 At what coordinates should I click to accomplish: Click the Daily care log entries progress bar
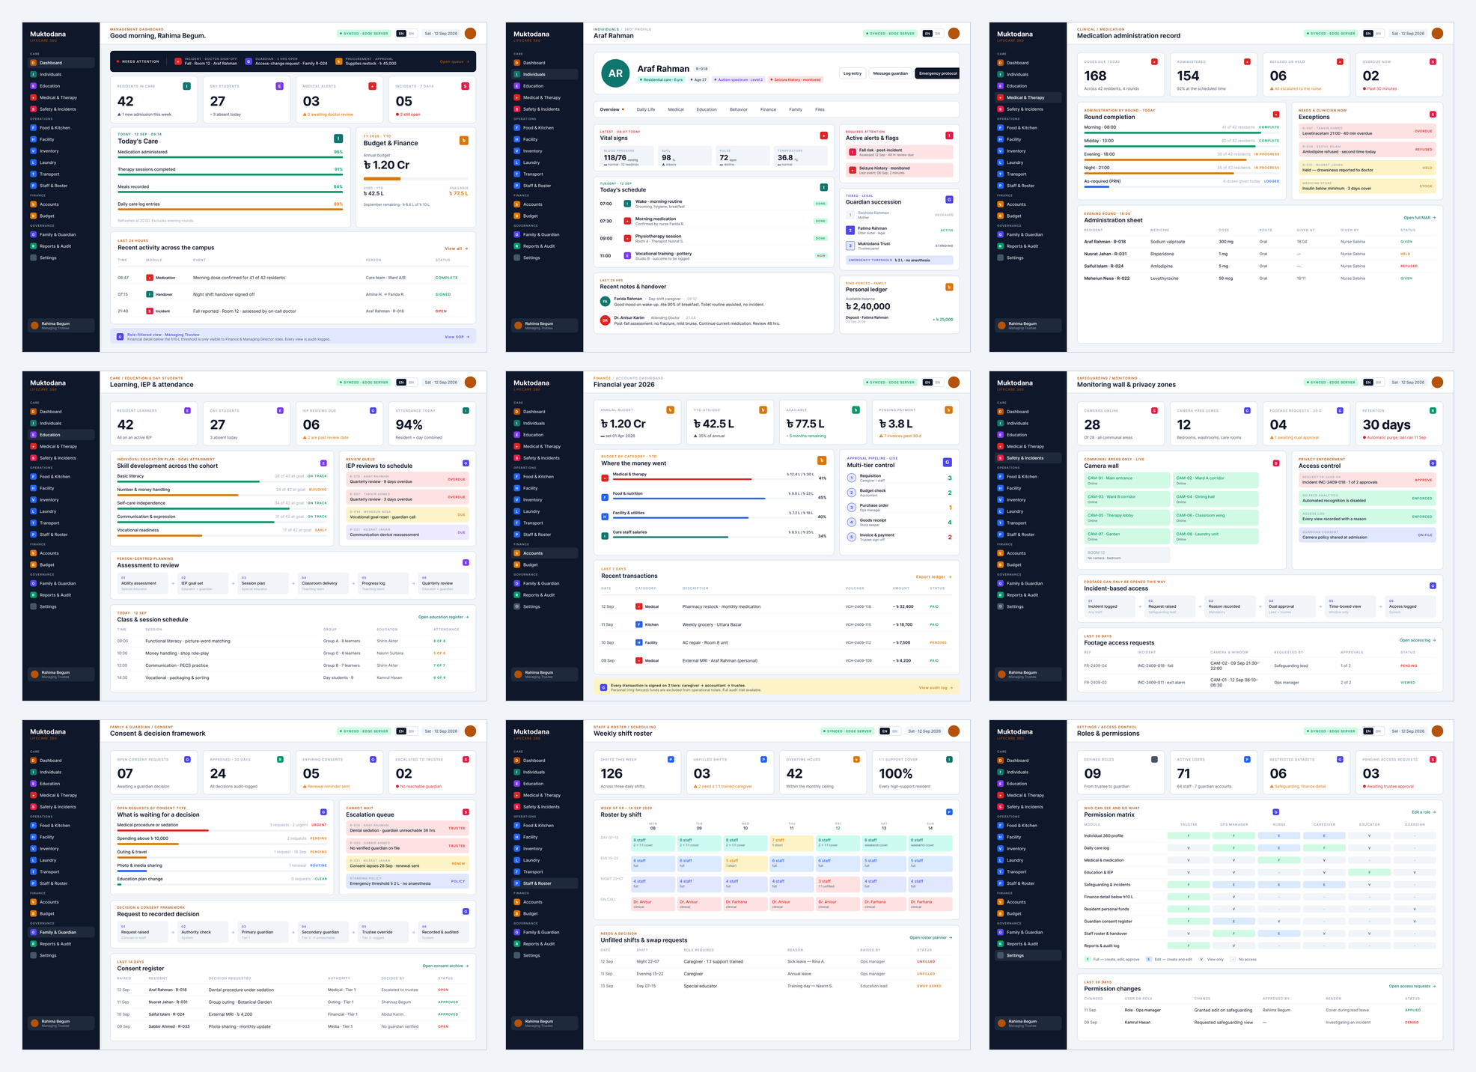tap(230, 210)
